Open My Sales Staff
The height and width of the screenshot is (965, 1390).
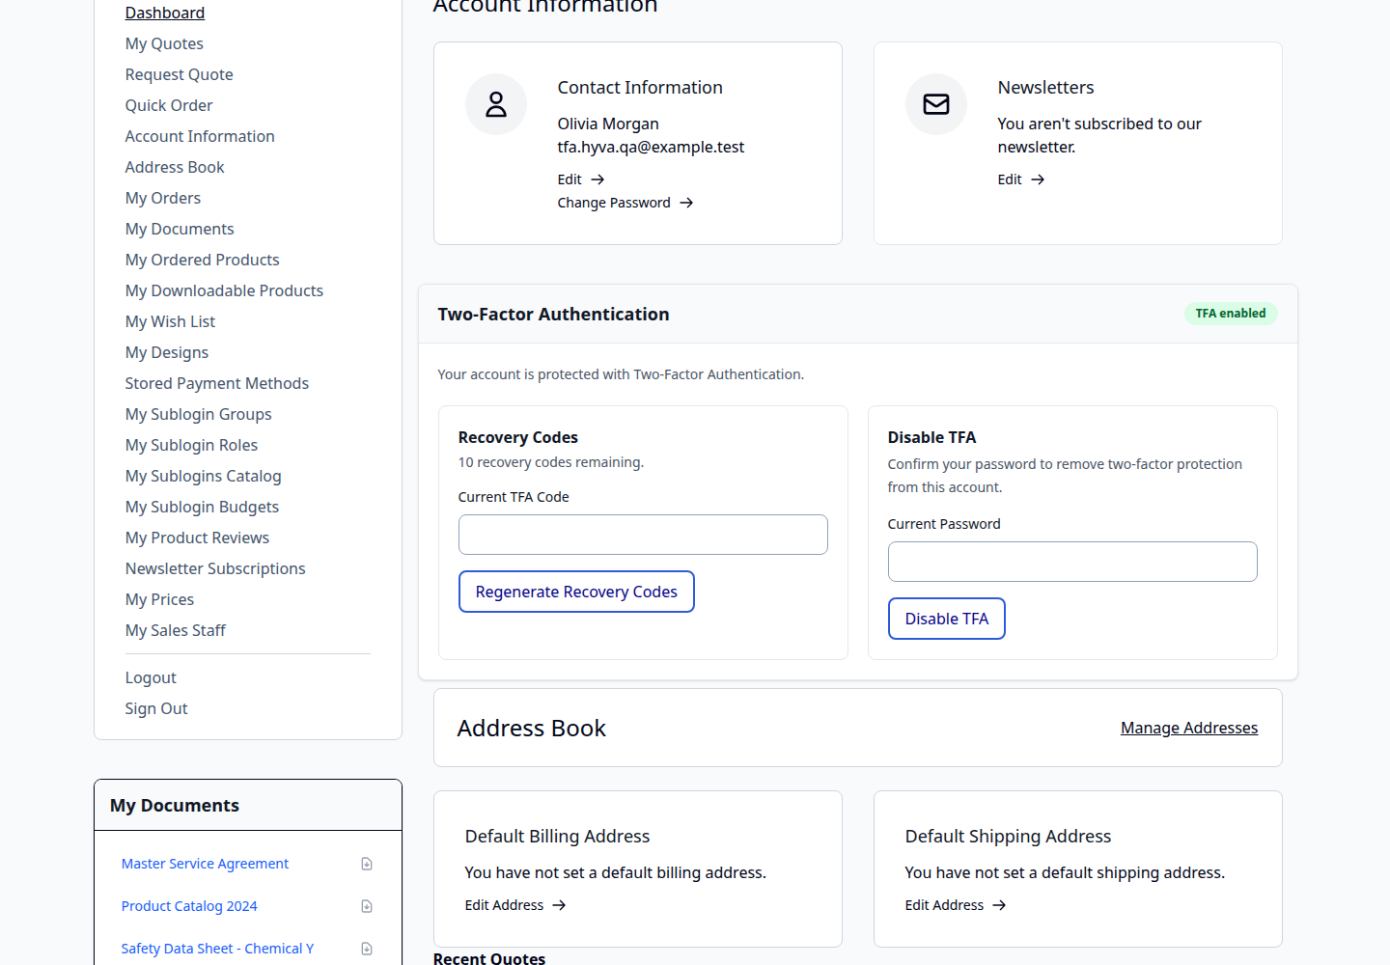(x=176, y=630)
